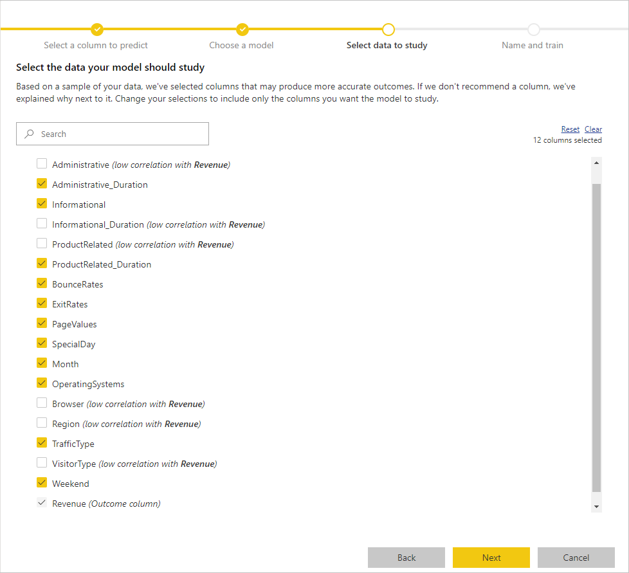Screen dimensions: 629x573
Task: Click the Reset link
Action: 570,129
